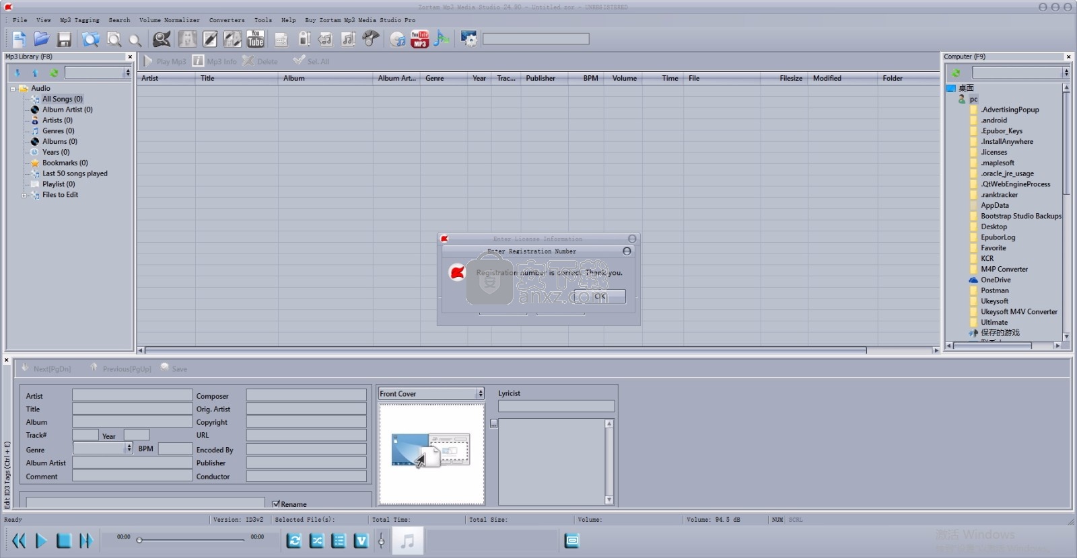Image resolution: width=1077 pixels, height=558 pixels.
Task: Click the Save floppy disk icon
Action: coord(64,40)
